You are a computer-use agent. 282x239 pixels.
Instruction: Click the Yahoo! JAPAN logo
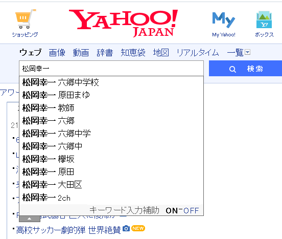pos(124,23)
